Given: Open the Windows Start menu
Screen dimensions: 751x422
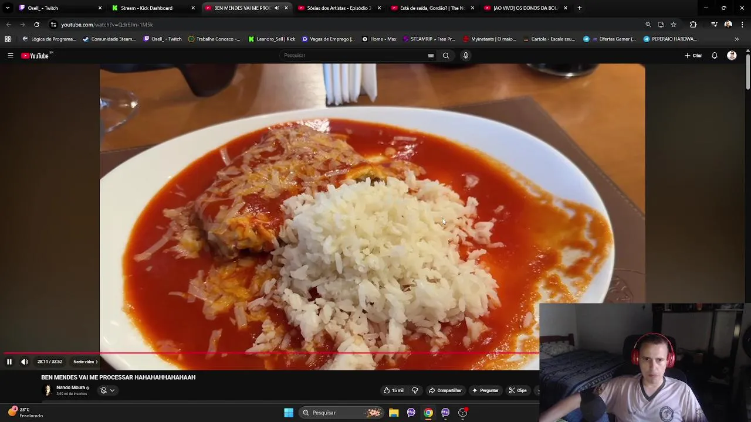Looking at the screenshot, I should pyautogui.click(x=289, y=413).
